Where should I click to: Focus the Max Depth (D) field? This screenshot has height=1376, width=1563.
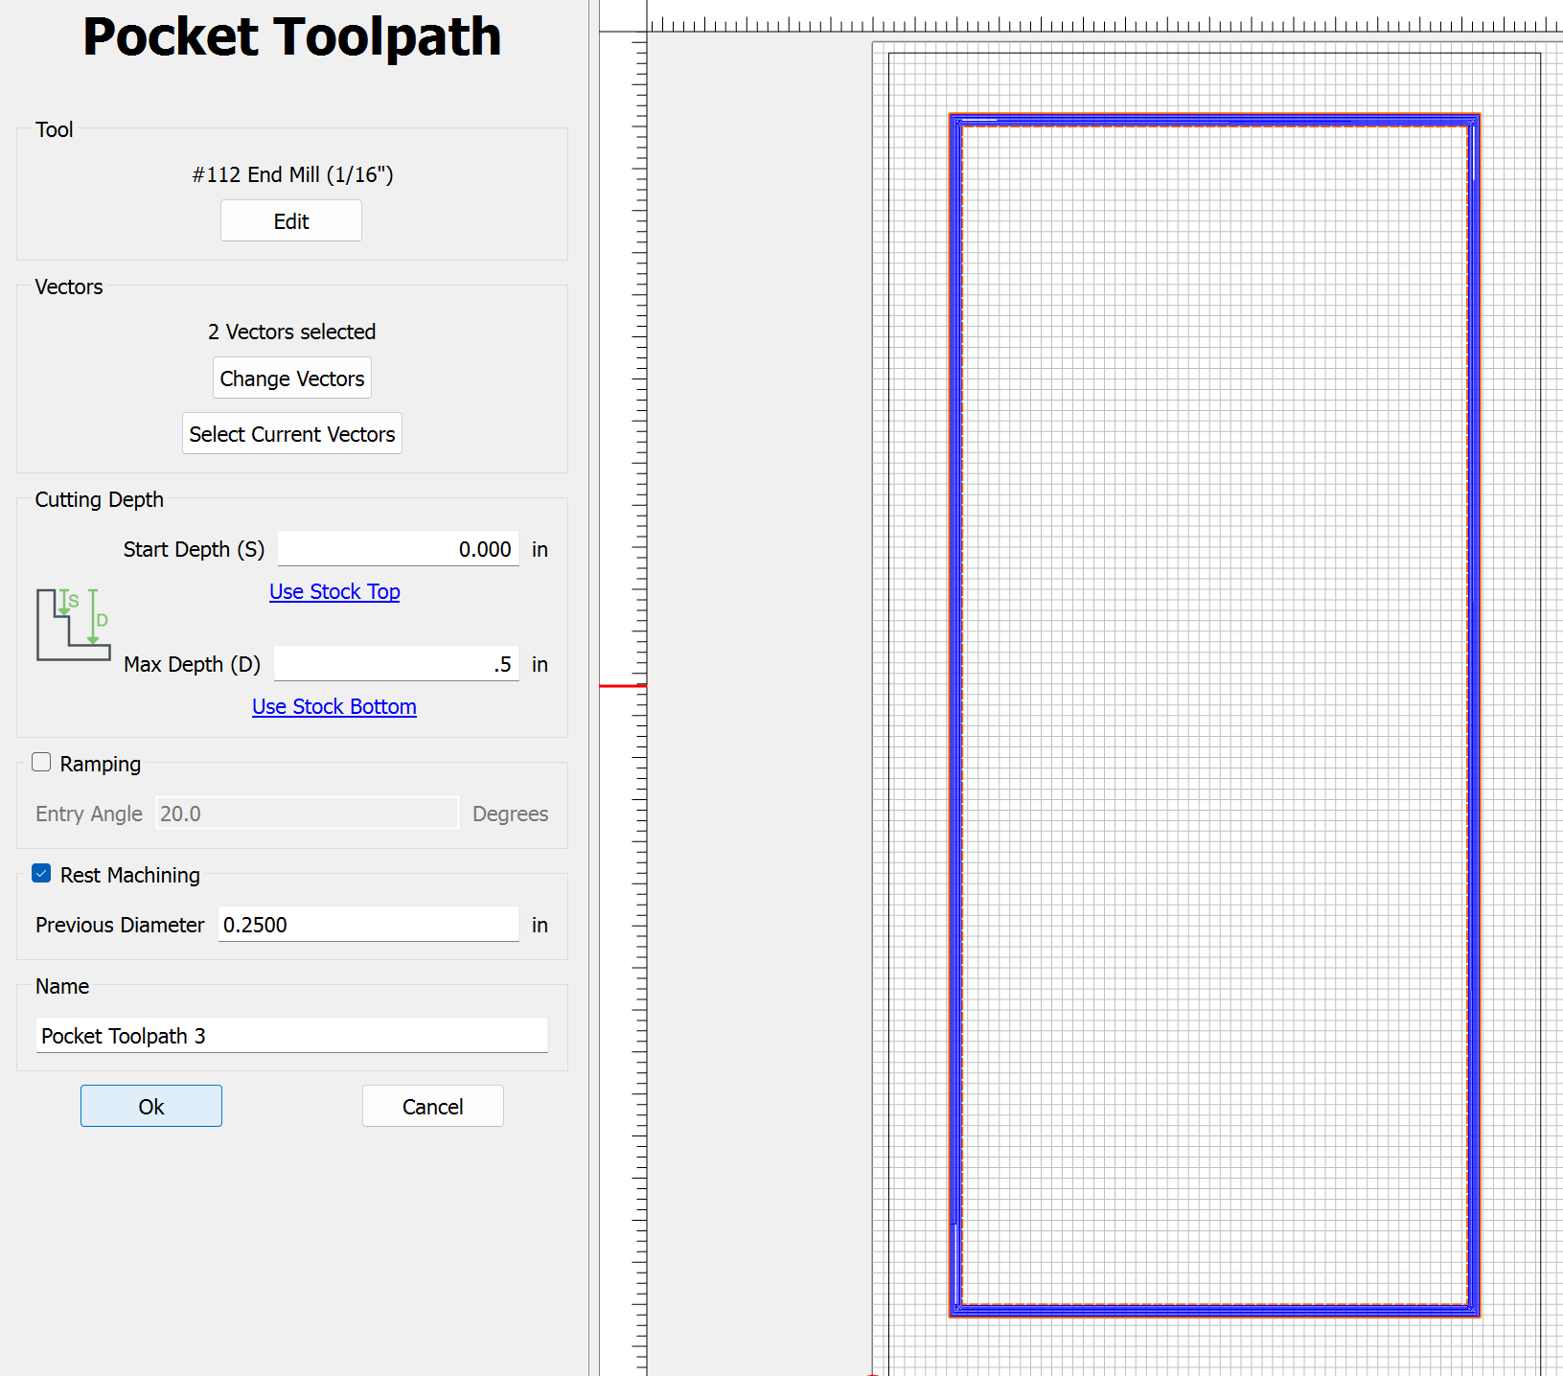(396, 664)
